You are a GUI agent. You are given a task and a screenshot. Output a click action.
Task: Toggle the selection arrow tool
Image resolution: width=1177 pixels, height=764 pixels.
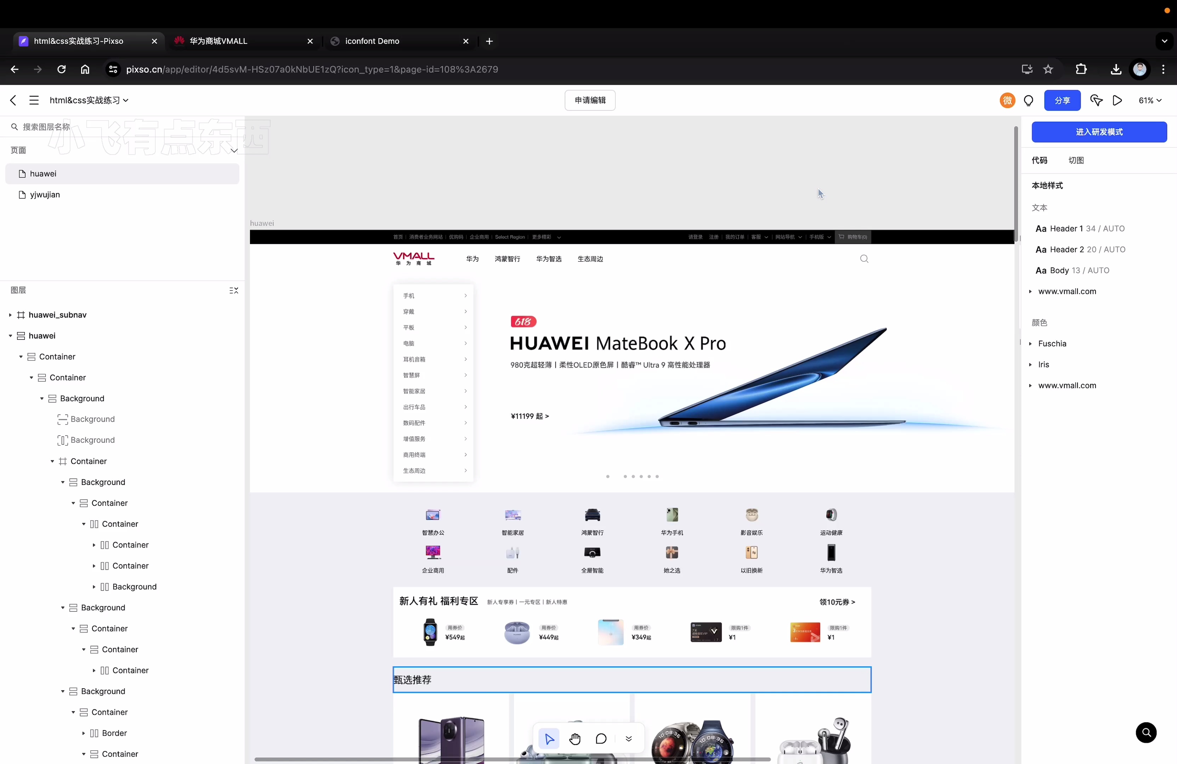549,739
